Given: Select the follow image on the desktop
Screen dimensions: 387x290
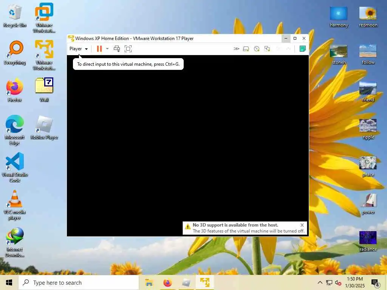Looking at the screenshot, I should pyautogui.click(x=368, y=54).
